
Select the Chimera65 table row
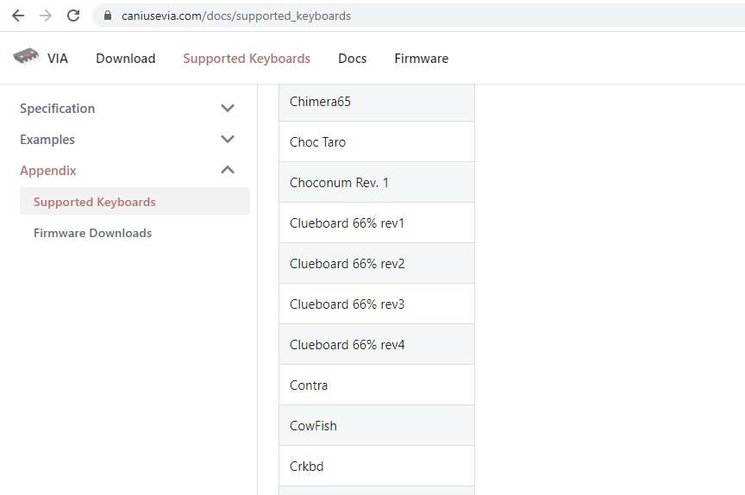point(377,102)
